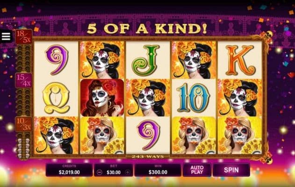Click the red-haired sugar skull woman symbol
The image size is (295, 187).
point(102,98)
